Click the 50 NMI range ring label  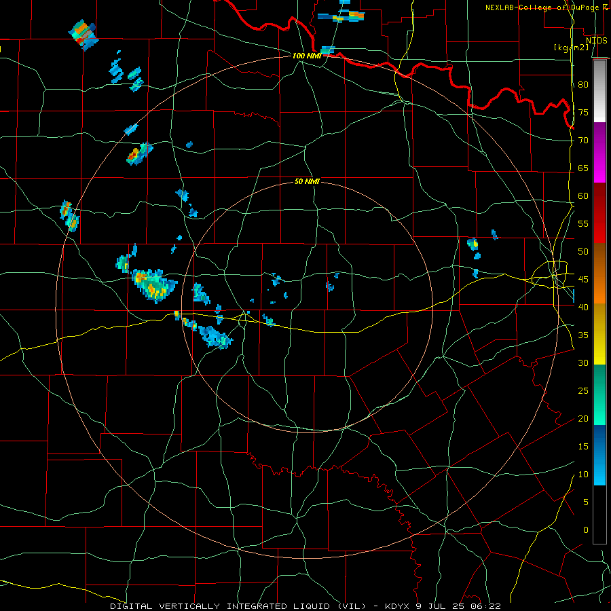[307, 181]
